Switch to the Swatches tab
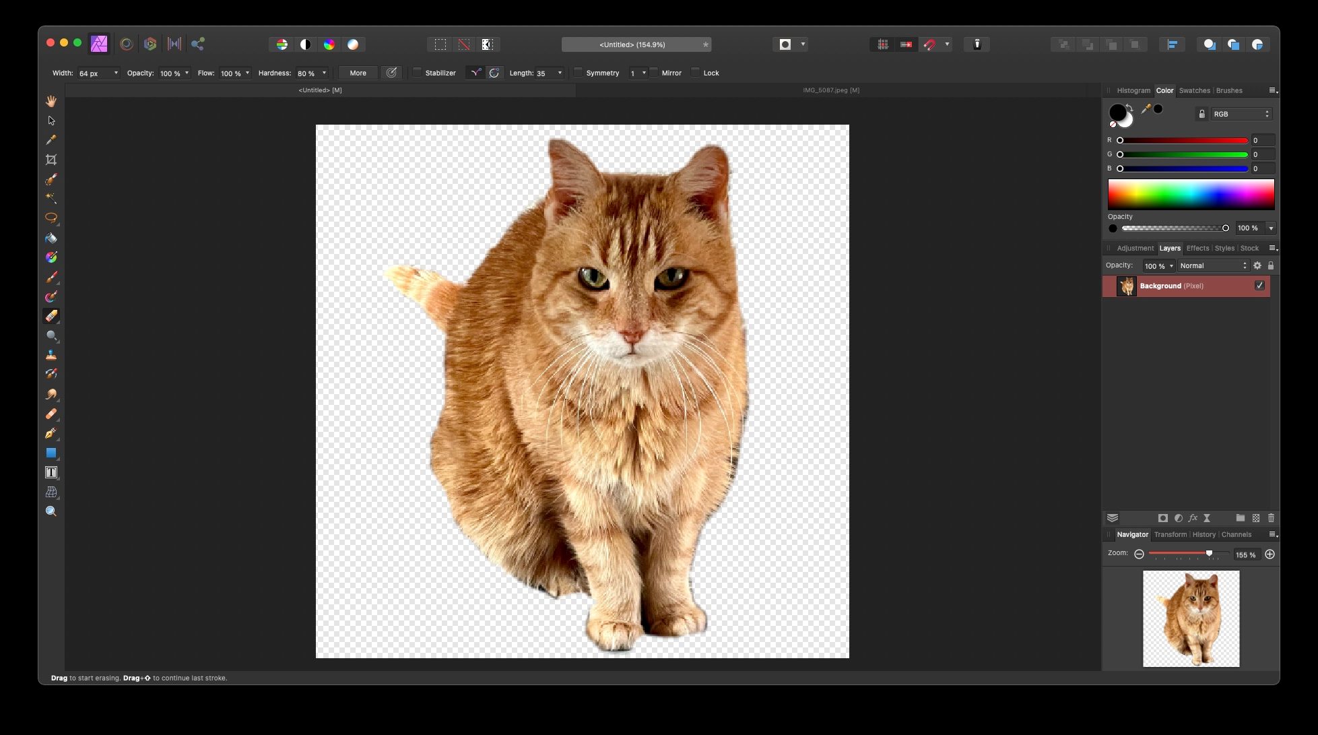Image resolution: width=1318 pixels, height=735 pixels. [1194, 90]
